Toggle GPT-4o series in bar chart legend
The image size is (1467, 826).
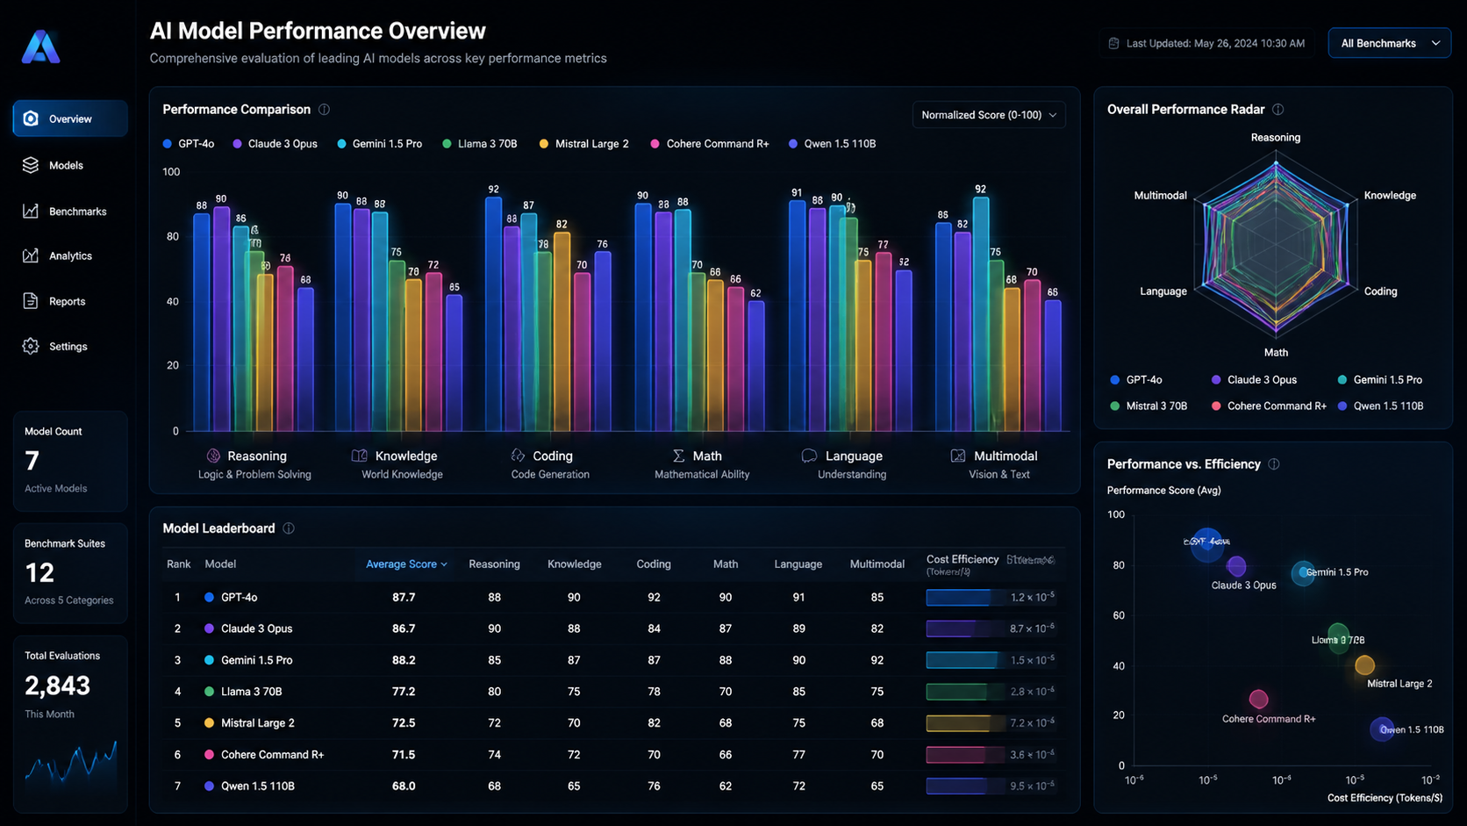tap(189, 144)
